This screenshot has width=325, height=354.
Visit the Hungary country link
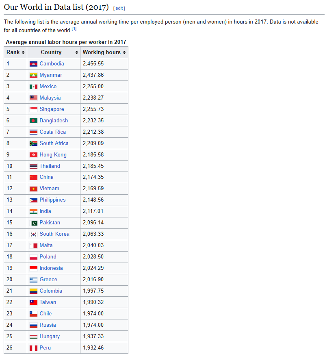(x=50, y=337)
